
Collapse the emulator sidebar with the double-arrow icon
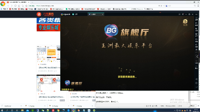tap(196, 14)
